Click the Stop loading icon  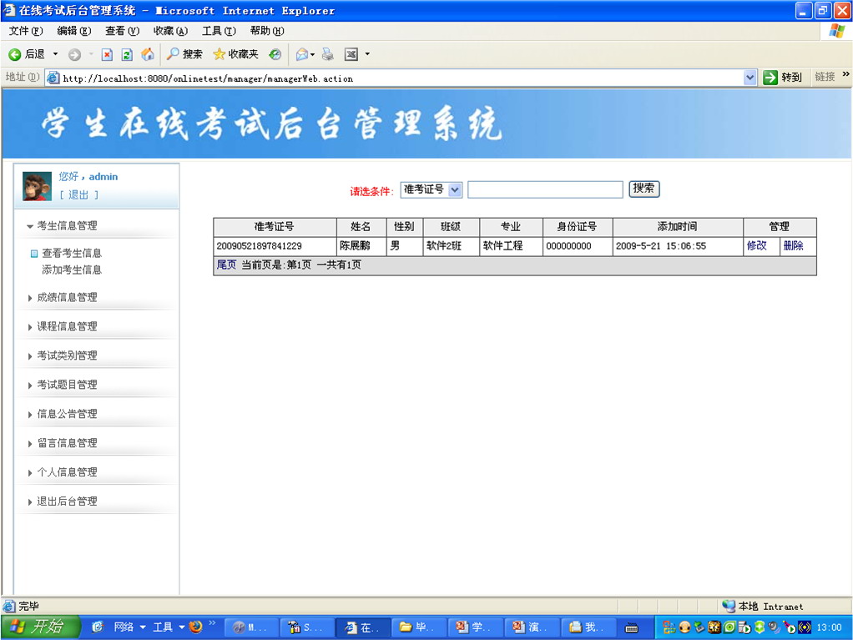(107, 54)
